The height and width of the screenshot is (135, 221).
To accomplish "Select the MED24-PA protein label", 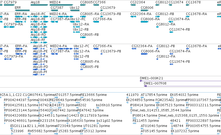I will pos(58,46).
